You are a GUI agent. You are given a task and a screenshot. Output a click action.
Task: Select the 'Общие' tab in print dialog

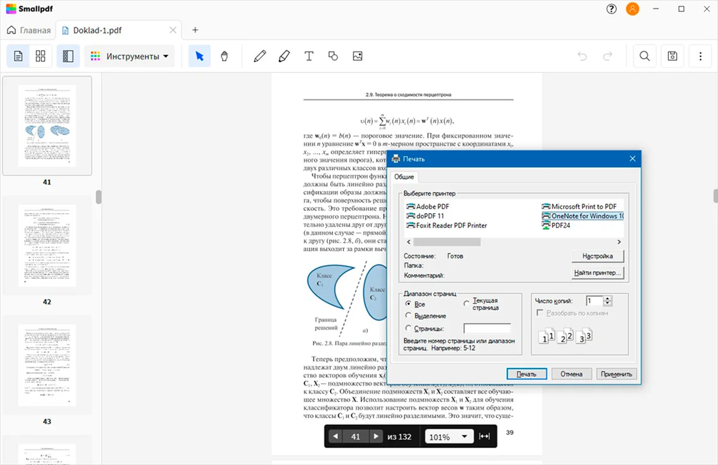pos(404,177)
